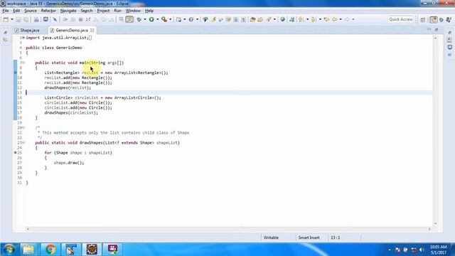Click the system tray volume icon

[422, 250]
